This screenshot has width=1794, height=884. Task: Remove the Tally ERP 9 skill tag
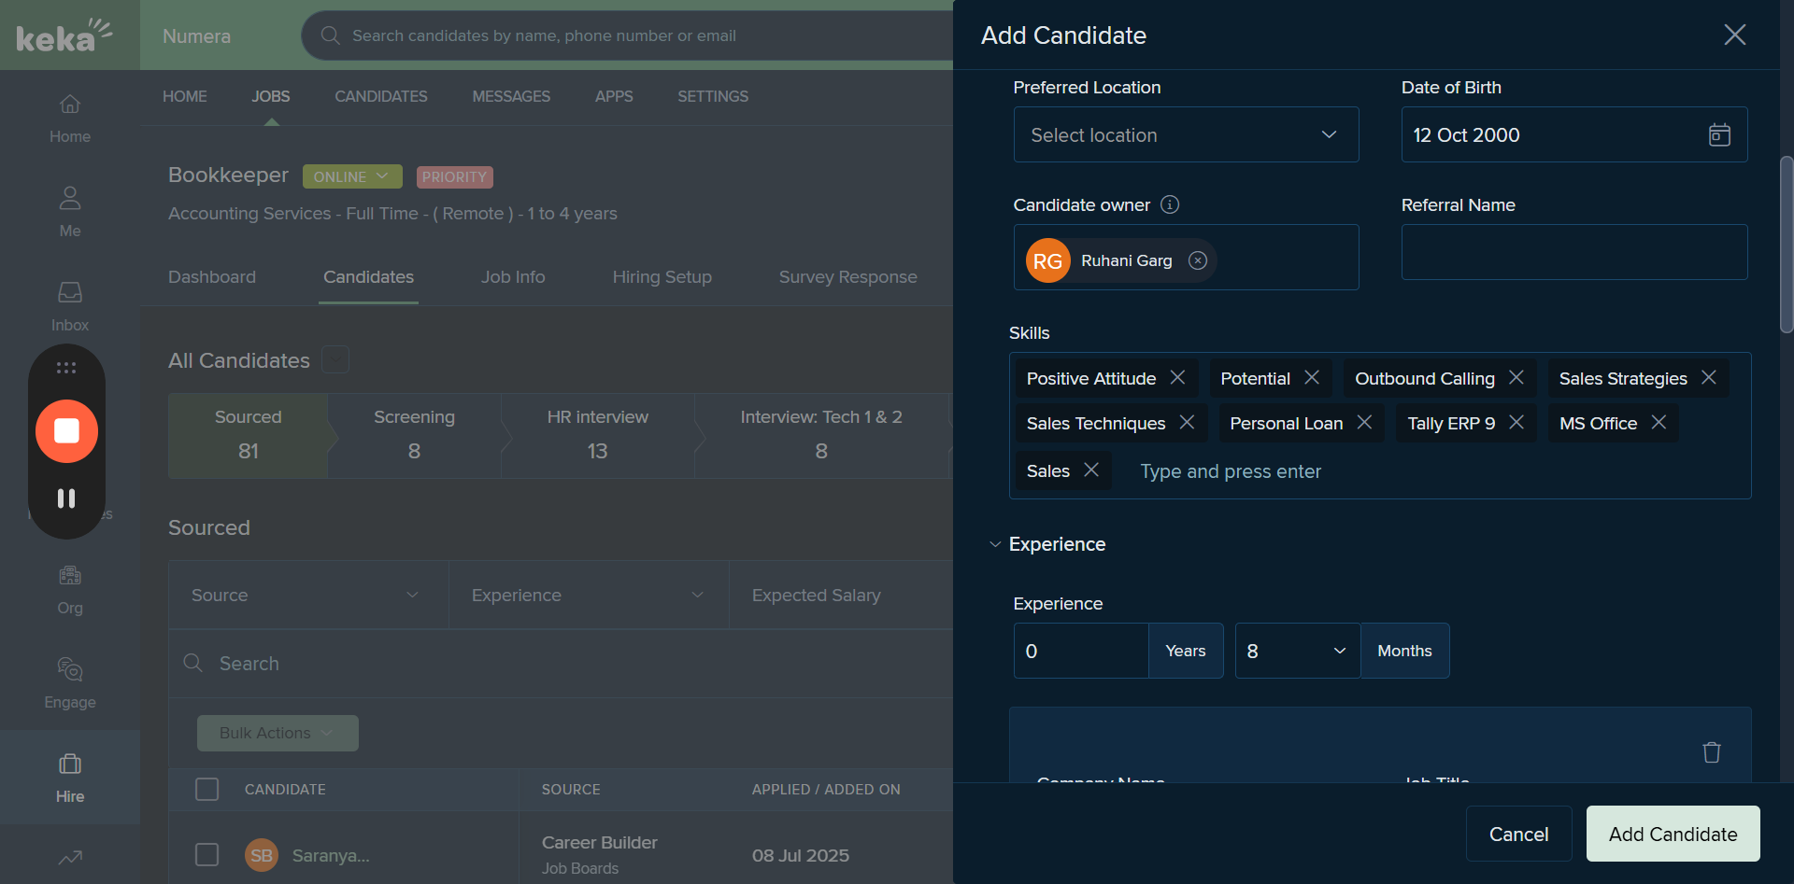[1516, 422]
